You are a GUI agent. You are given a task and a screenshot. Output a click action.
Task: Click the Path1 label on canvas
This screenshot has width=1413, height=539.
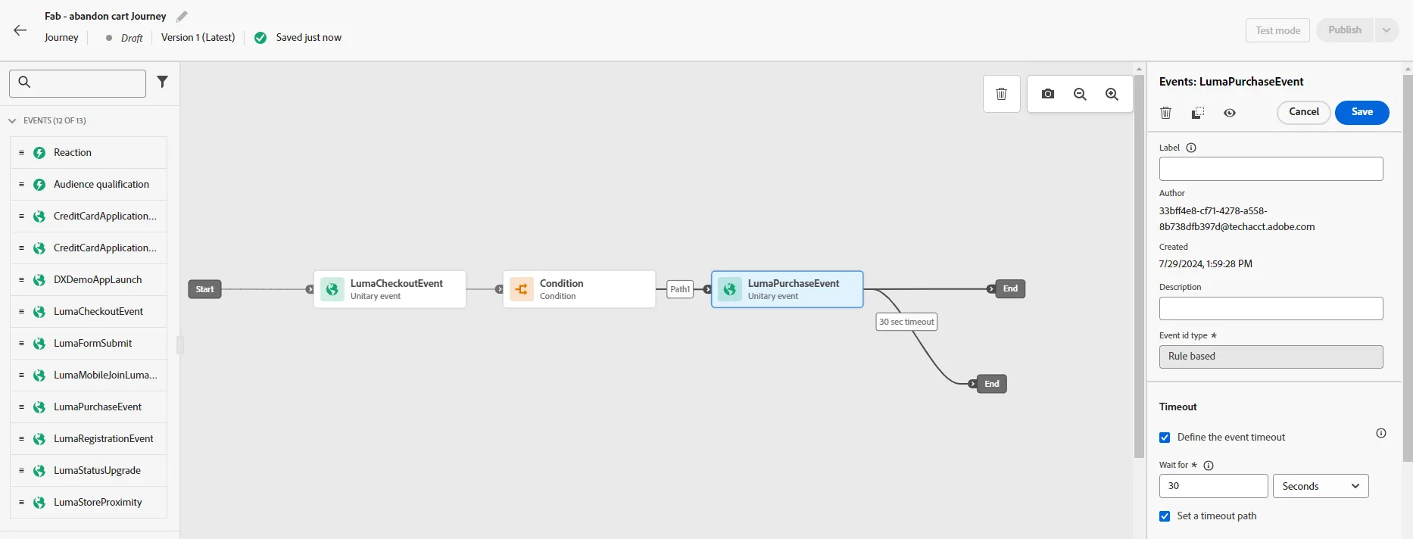680,289
